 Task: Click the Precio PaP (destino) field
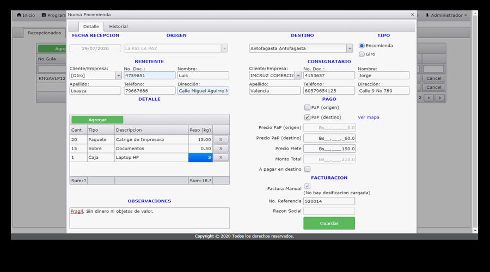[329, 138]
